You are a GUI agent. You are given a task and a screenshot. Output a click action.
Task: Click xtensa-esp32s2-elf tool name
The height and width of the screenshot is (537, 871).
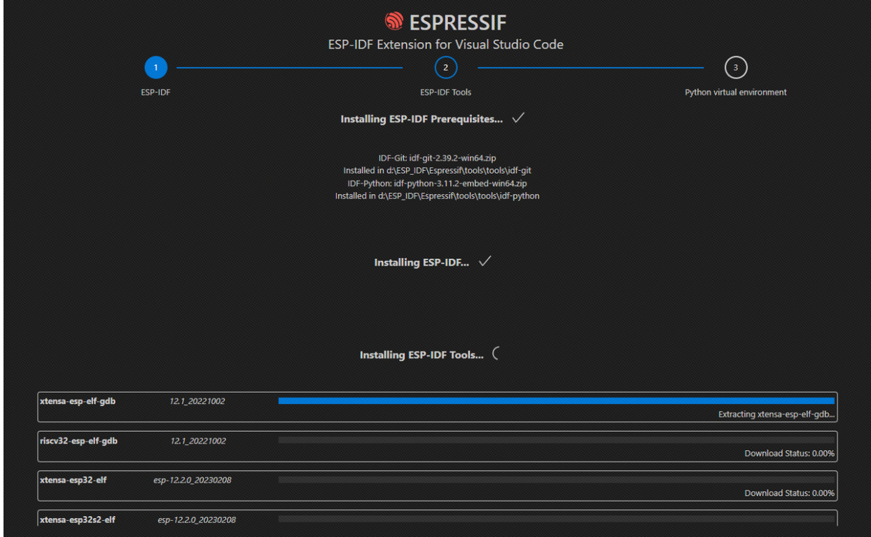tap(78, 519)
